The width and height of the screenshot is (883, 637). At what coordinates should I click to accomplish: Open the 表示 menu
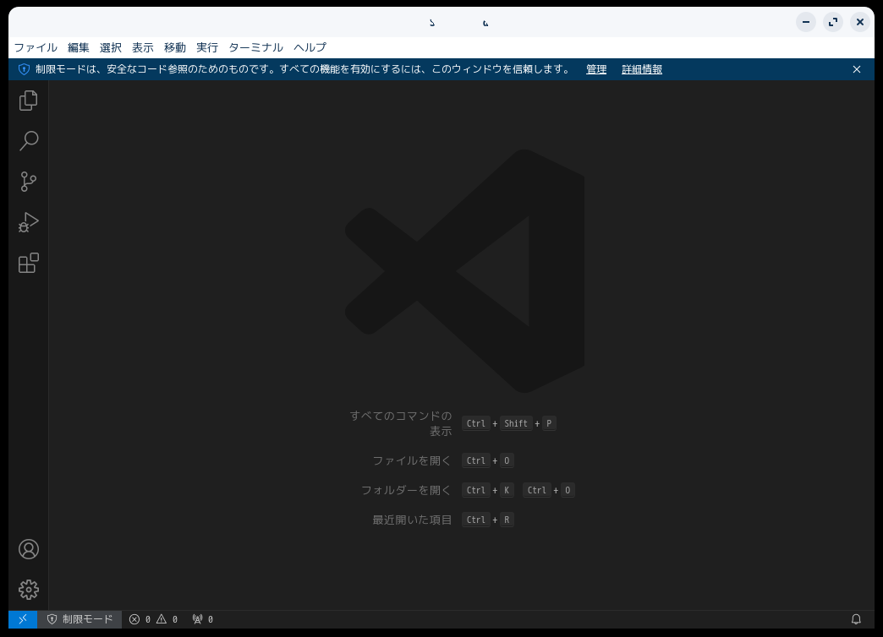[142, 47]
